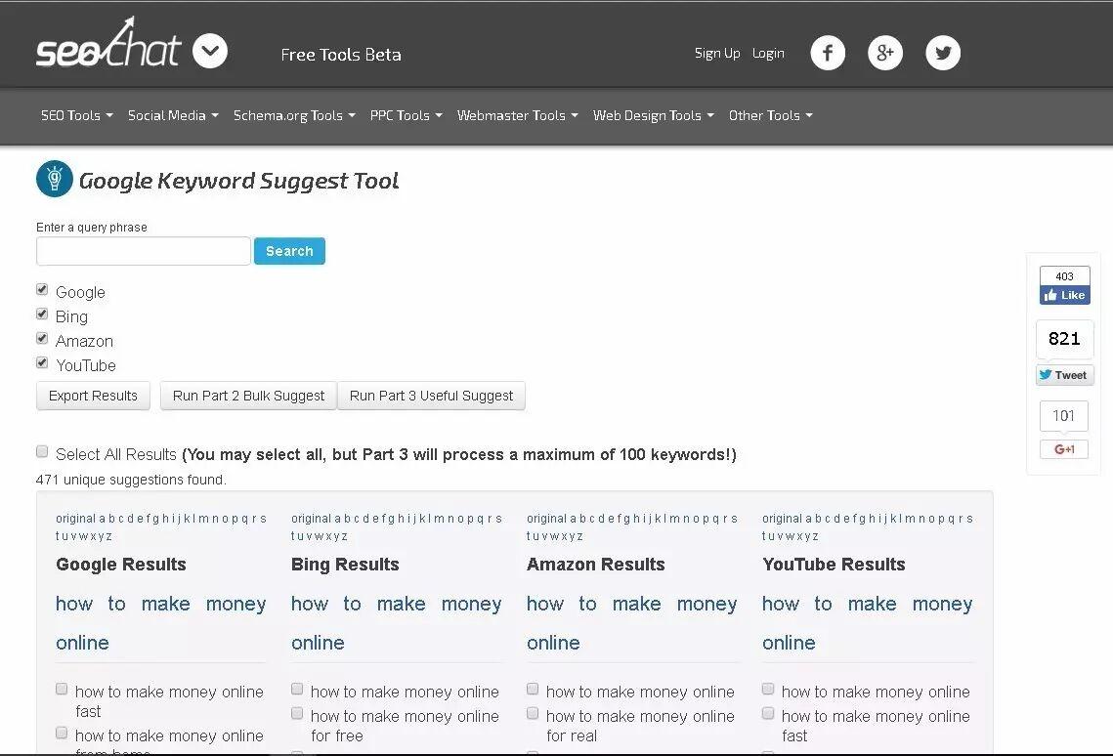The image size is (1113, 756).
Task: Toggle the YouTube checkbox off
Action: [x=42, y=363]
